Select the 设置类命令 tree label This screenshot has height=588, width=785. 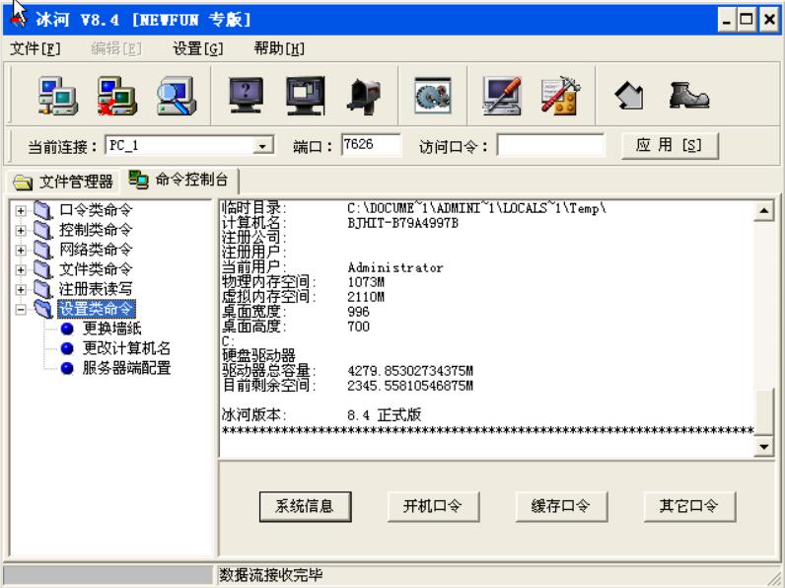[96, 309]
